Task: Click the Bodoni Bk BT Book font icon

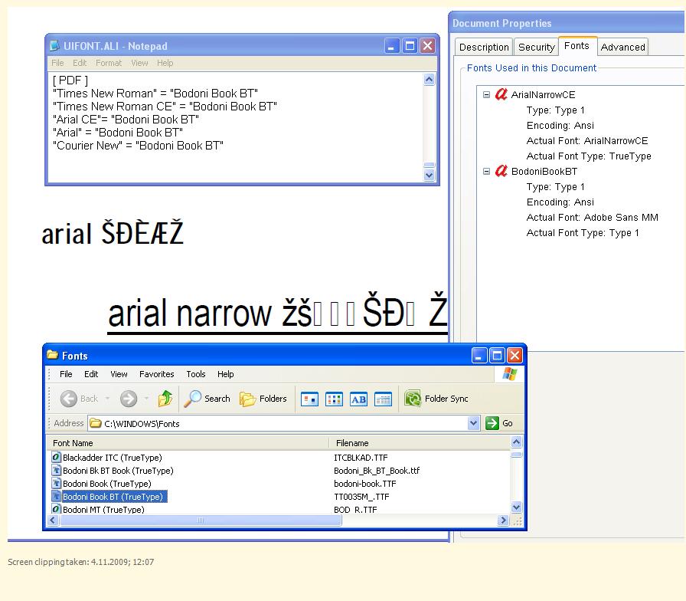Action: click(x=56, y=471)
